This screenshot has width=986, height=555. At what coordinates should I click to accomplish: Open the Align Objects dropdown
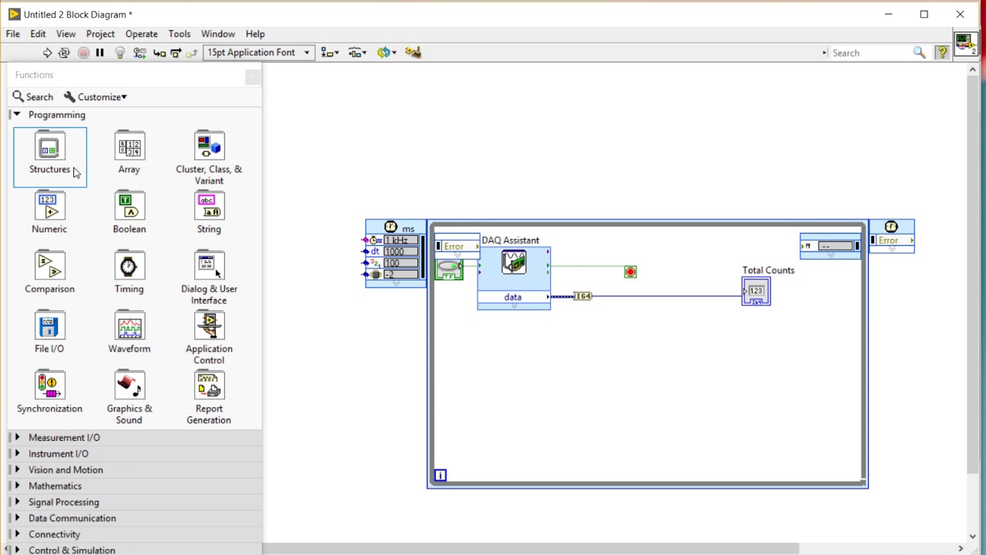click(330, 52)
